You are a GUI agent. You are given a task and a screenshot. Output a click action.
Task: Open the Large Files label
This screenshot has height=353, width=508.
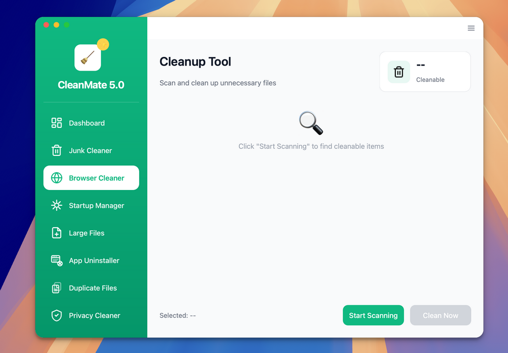pos(86,233)
